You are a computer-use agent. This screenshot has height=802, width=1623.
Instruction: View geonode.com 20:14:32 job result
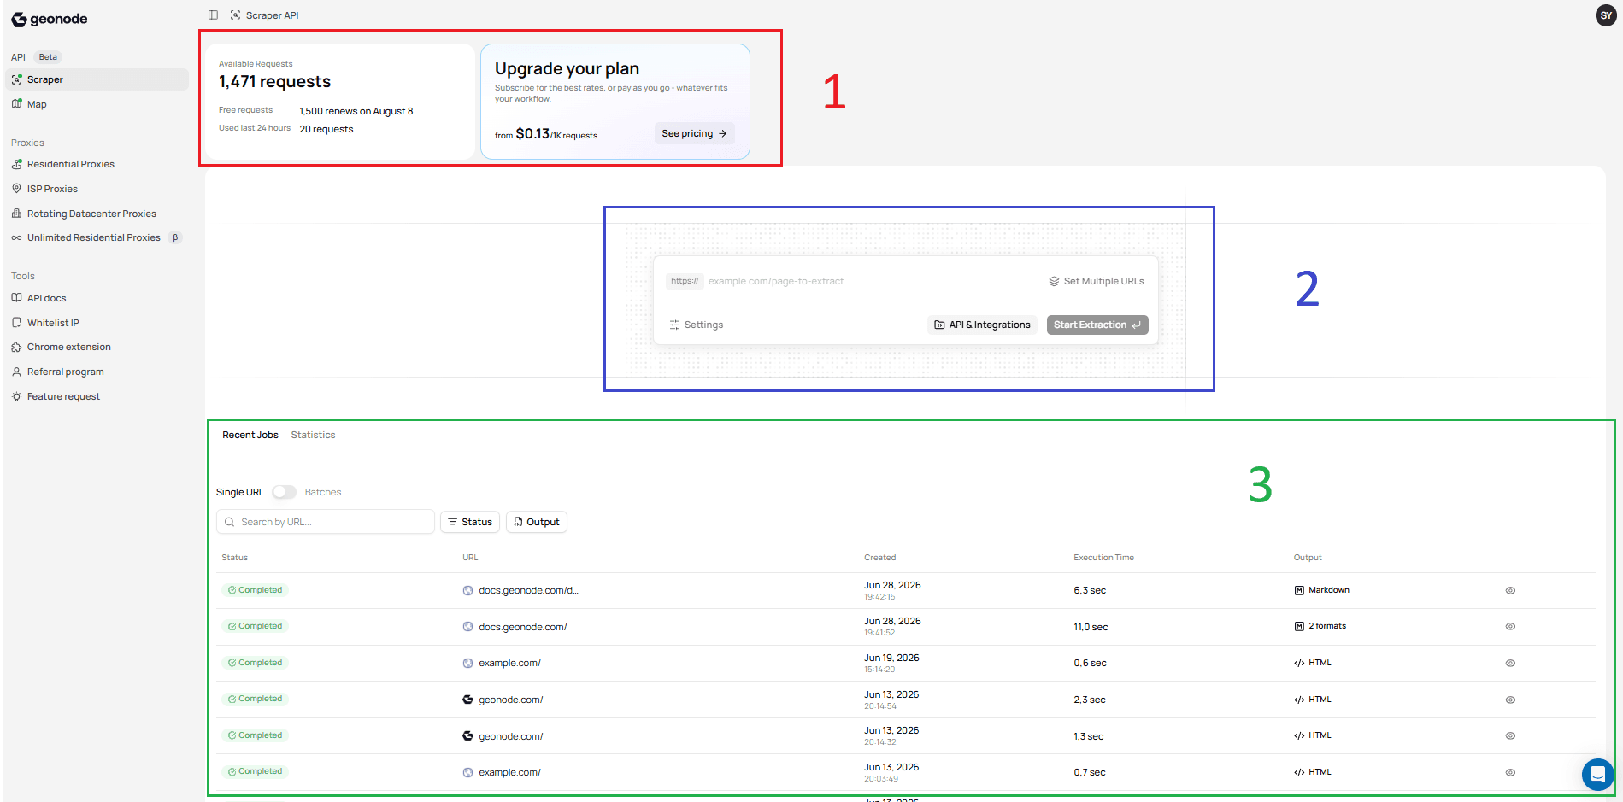(1510, 735)
